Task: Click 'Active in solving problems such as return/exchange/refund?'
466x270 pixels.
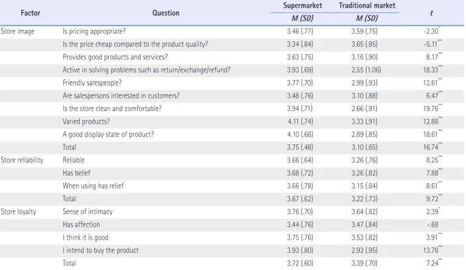Action: 146,70
